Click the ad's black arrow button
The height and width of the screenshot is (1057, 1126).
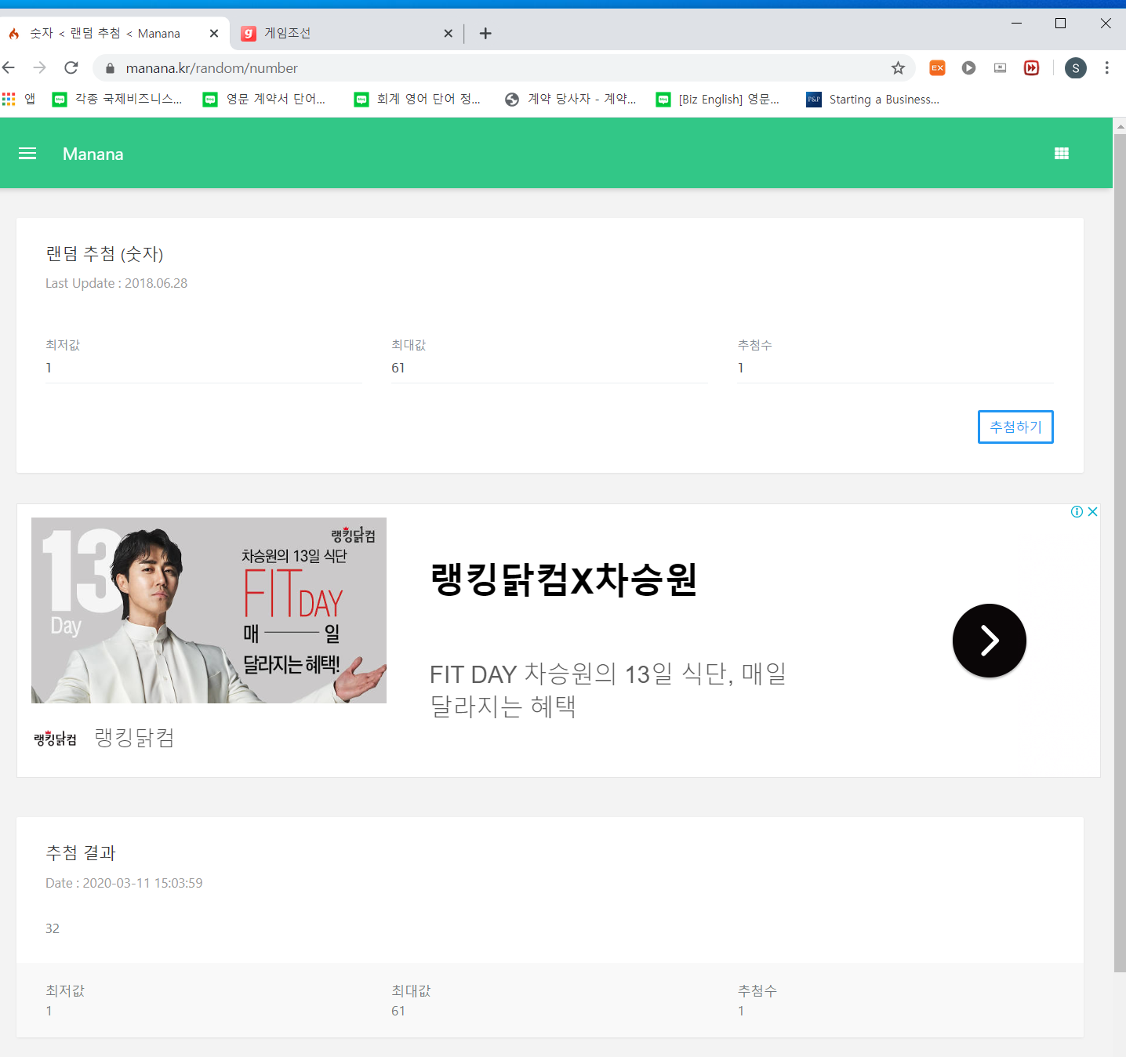point(989,641)
